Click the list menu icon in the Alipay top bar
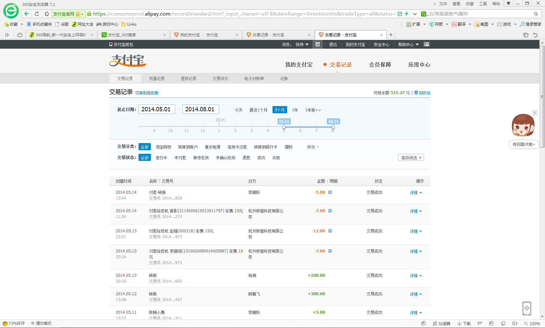The image size is (545, 328). pos(427,44)
